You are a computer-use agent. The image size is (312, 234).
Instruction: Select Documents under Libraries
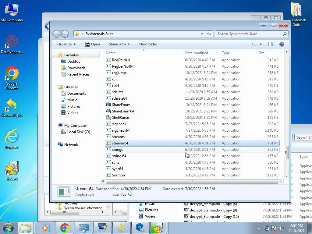click(x=76, y=93)
